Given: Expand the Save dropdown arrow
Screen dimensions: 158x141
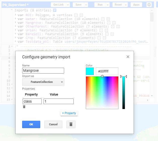Looking at the screenshot, I should 86,5.
